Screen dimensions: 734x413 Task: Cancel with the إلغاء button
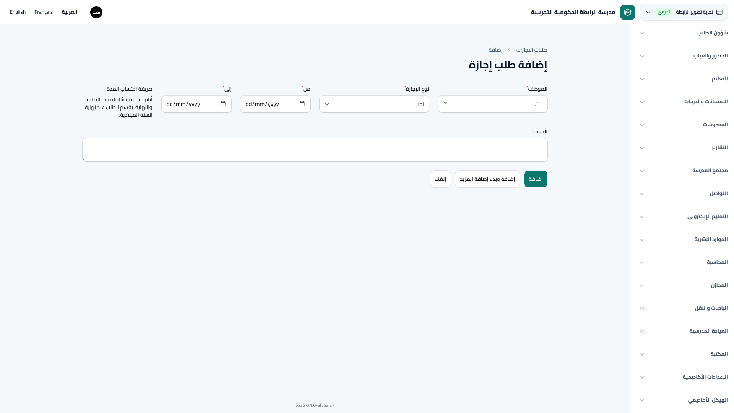(440, 179)
